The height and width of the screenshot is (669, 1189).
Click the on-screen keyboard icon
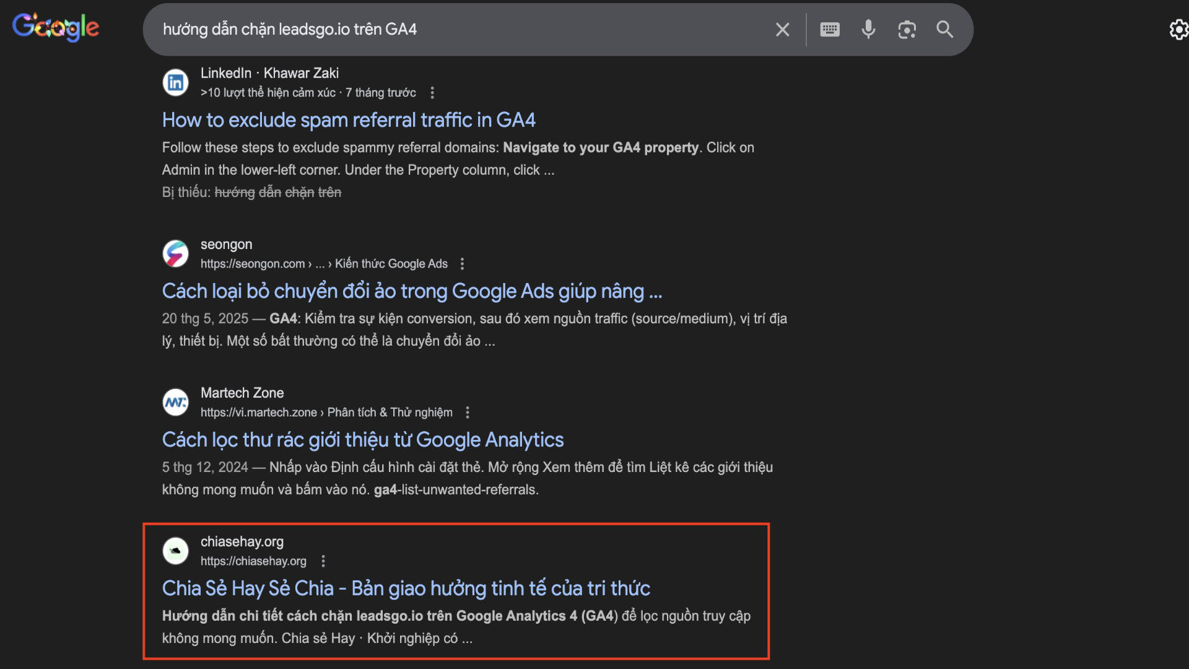pos(830,29)
